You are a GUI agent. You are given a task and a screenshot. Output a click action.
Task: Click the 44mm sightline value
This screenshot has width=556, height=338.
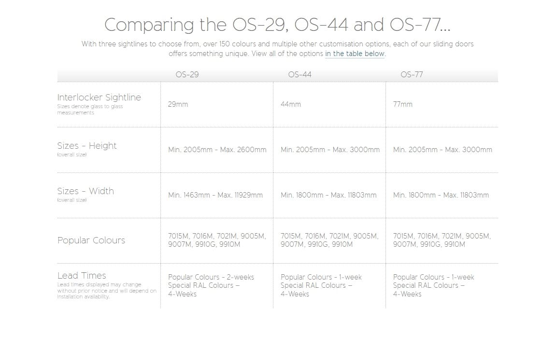(290, 104)
